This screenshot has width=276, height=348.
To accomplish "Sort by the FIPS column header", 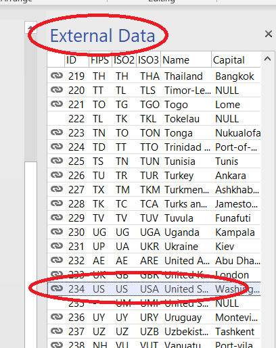I will pos(100,60).
